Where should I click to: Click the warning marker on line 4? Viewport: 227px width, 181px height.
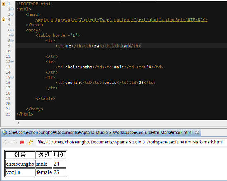(x=3, y=19)
